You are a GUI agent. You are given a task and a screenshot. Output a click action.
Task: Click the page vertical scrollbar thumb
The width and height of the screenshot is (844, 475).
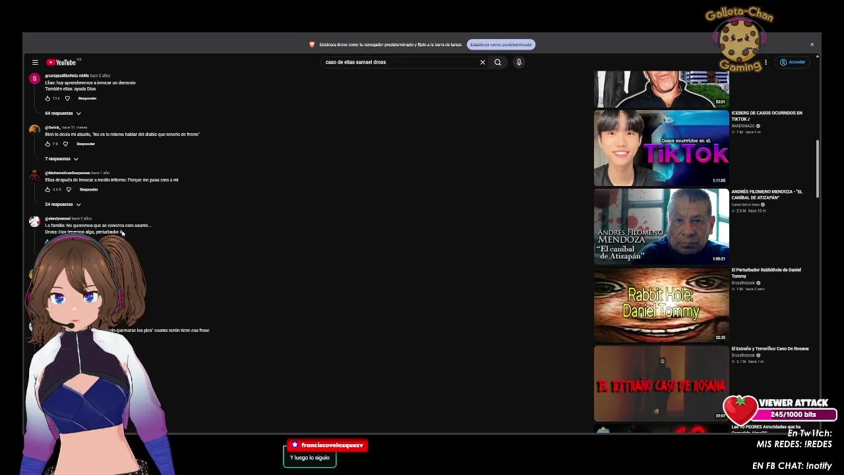click(818, 168)
